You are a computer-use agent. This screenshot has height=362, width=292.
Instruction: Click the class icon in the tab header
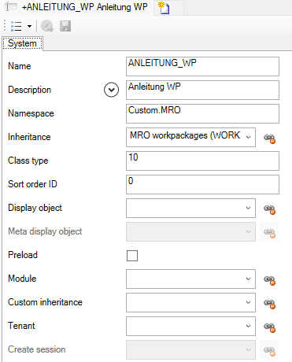click(11, 7)
